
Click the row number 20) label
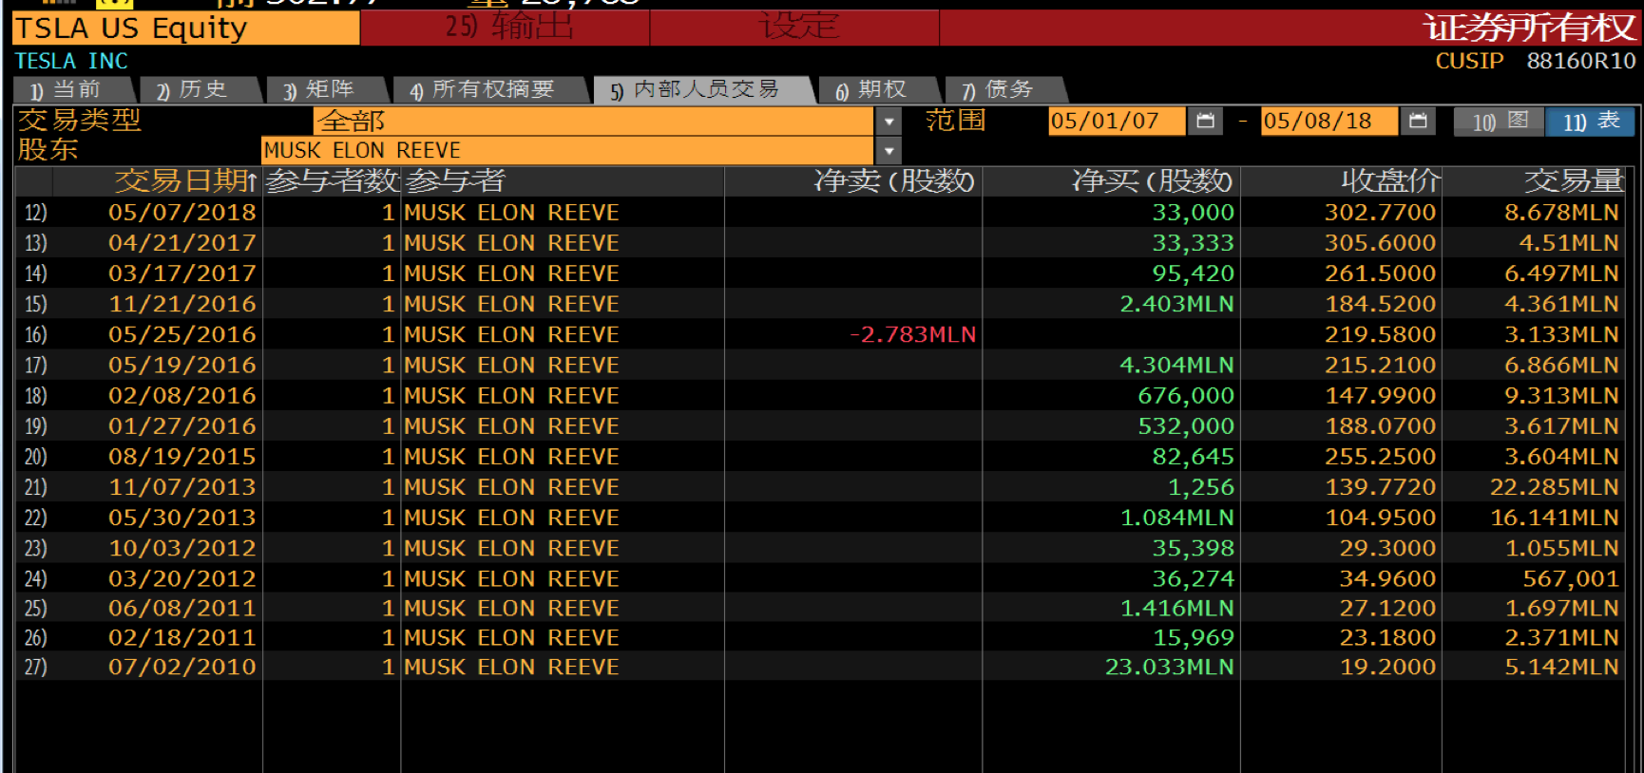click(x=35, y=457)
